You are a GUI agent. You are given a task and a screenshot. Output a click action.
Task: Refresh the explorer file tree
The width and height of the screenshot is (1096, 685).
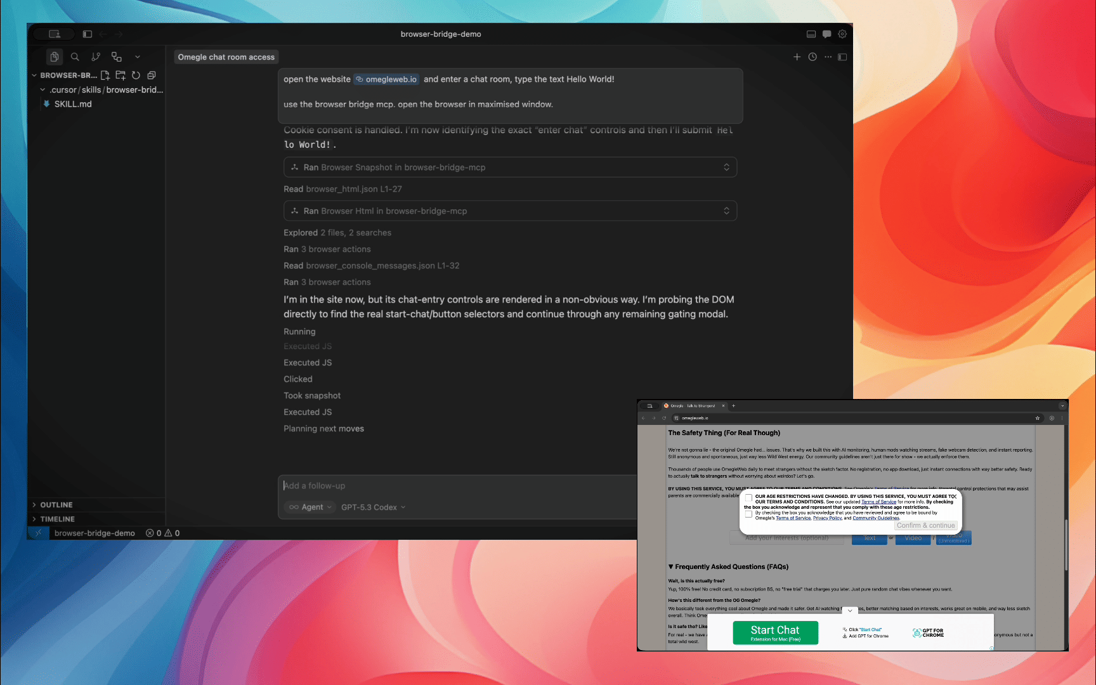136,75
